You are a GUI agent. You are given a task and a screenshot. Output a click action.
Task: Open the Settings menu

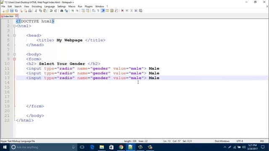(61, 6)
